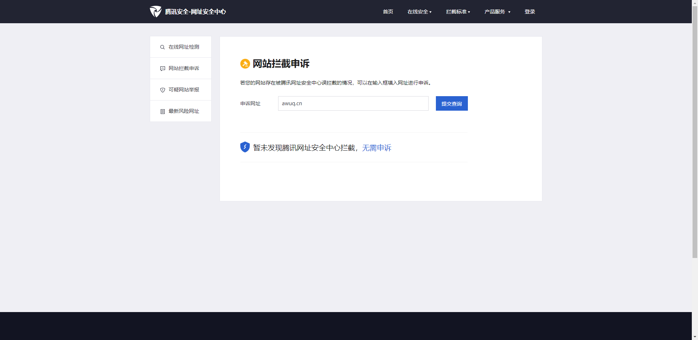Open 在线网址检测 in the sidebar
This screenshot has width=698, height=340.
[181, 47]
